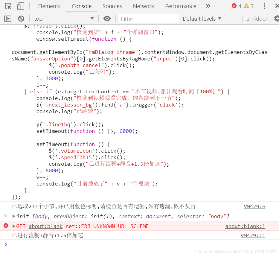
Task: Open the VM429:6 source link
Action: pos(254,206)
